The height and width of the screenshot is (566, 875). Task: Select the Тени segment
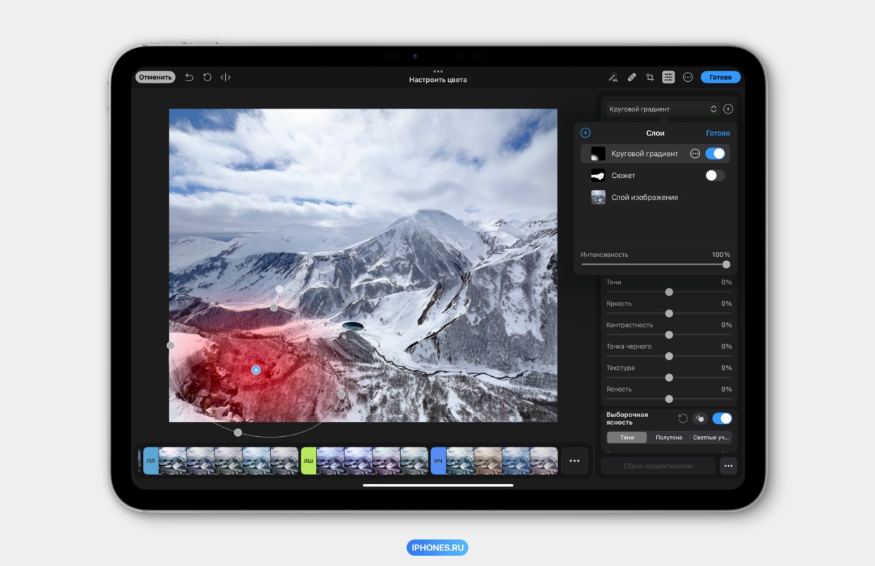pos(627,438)
